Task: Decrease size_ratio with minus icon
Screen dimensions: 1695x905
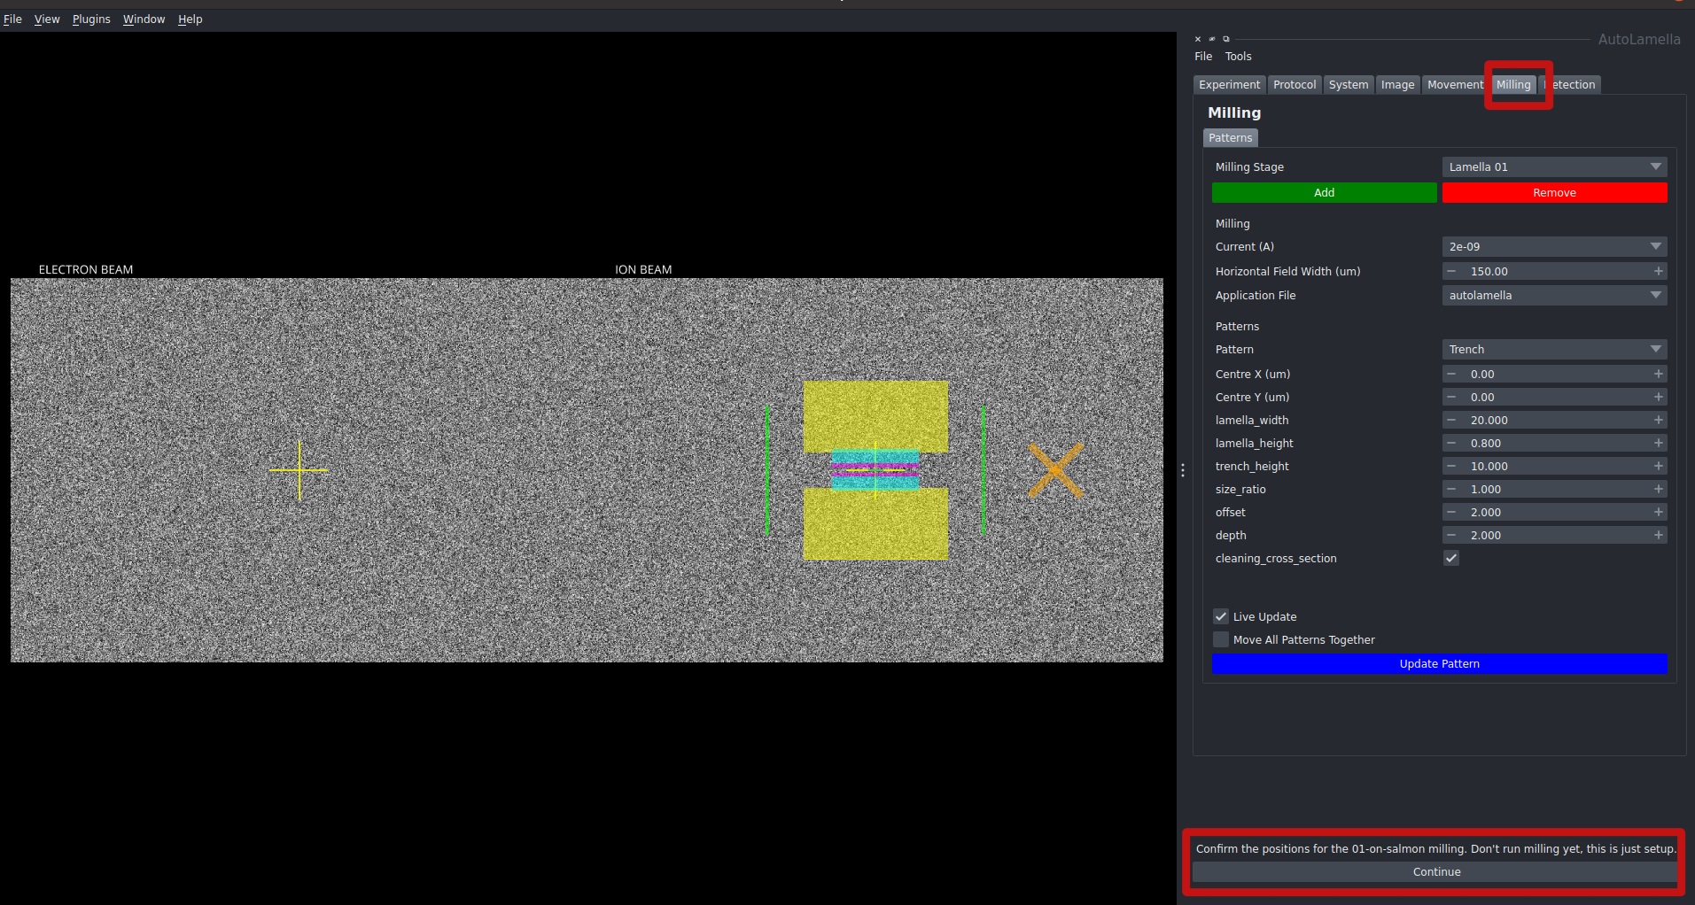Action: 1451,489
